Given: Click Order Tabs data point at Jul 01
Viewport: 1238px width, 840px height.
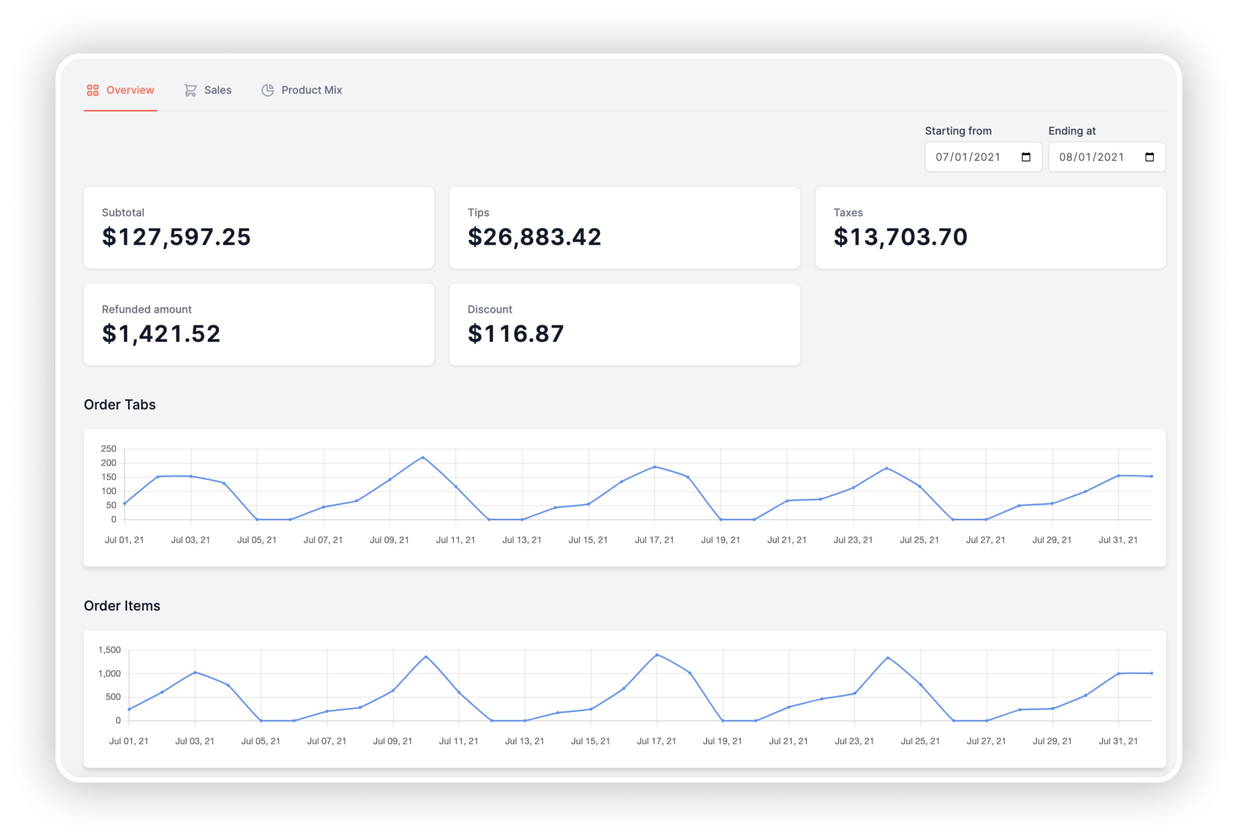Looking at the screenshot, I should (125, 503).
